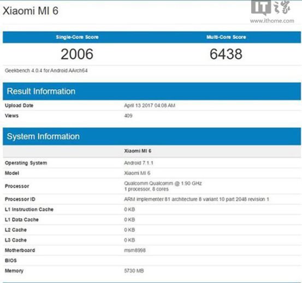Select the Upload Date label
The image size is (302, 283).
tap(19, 105)
